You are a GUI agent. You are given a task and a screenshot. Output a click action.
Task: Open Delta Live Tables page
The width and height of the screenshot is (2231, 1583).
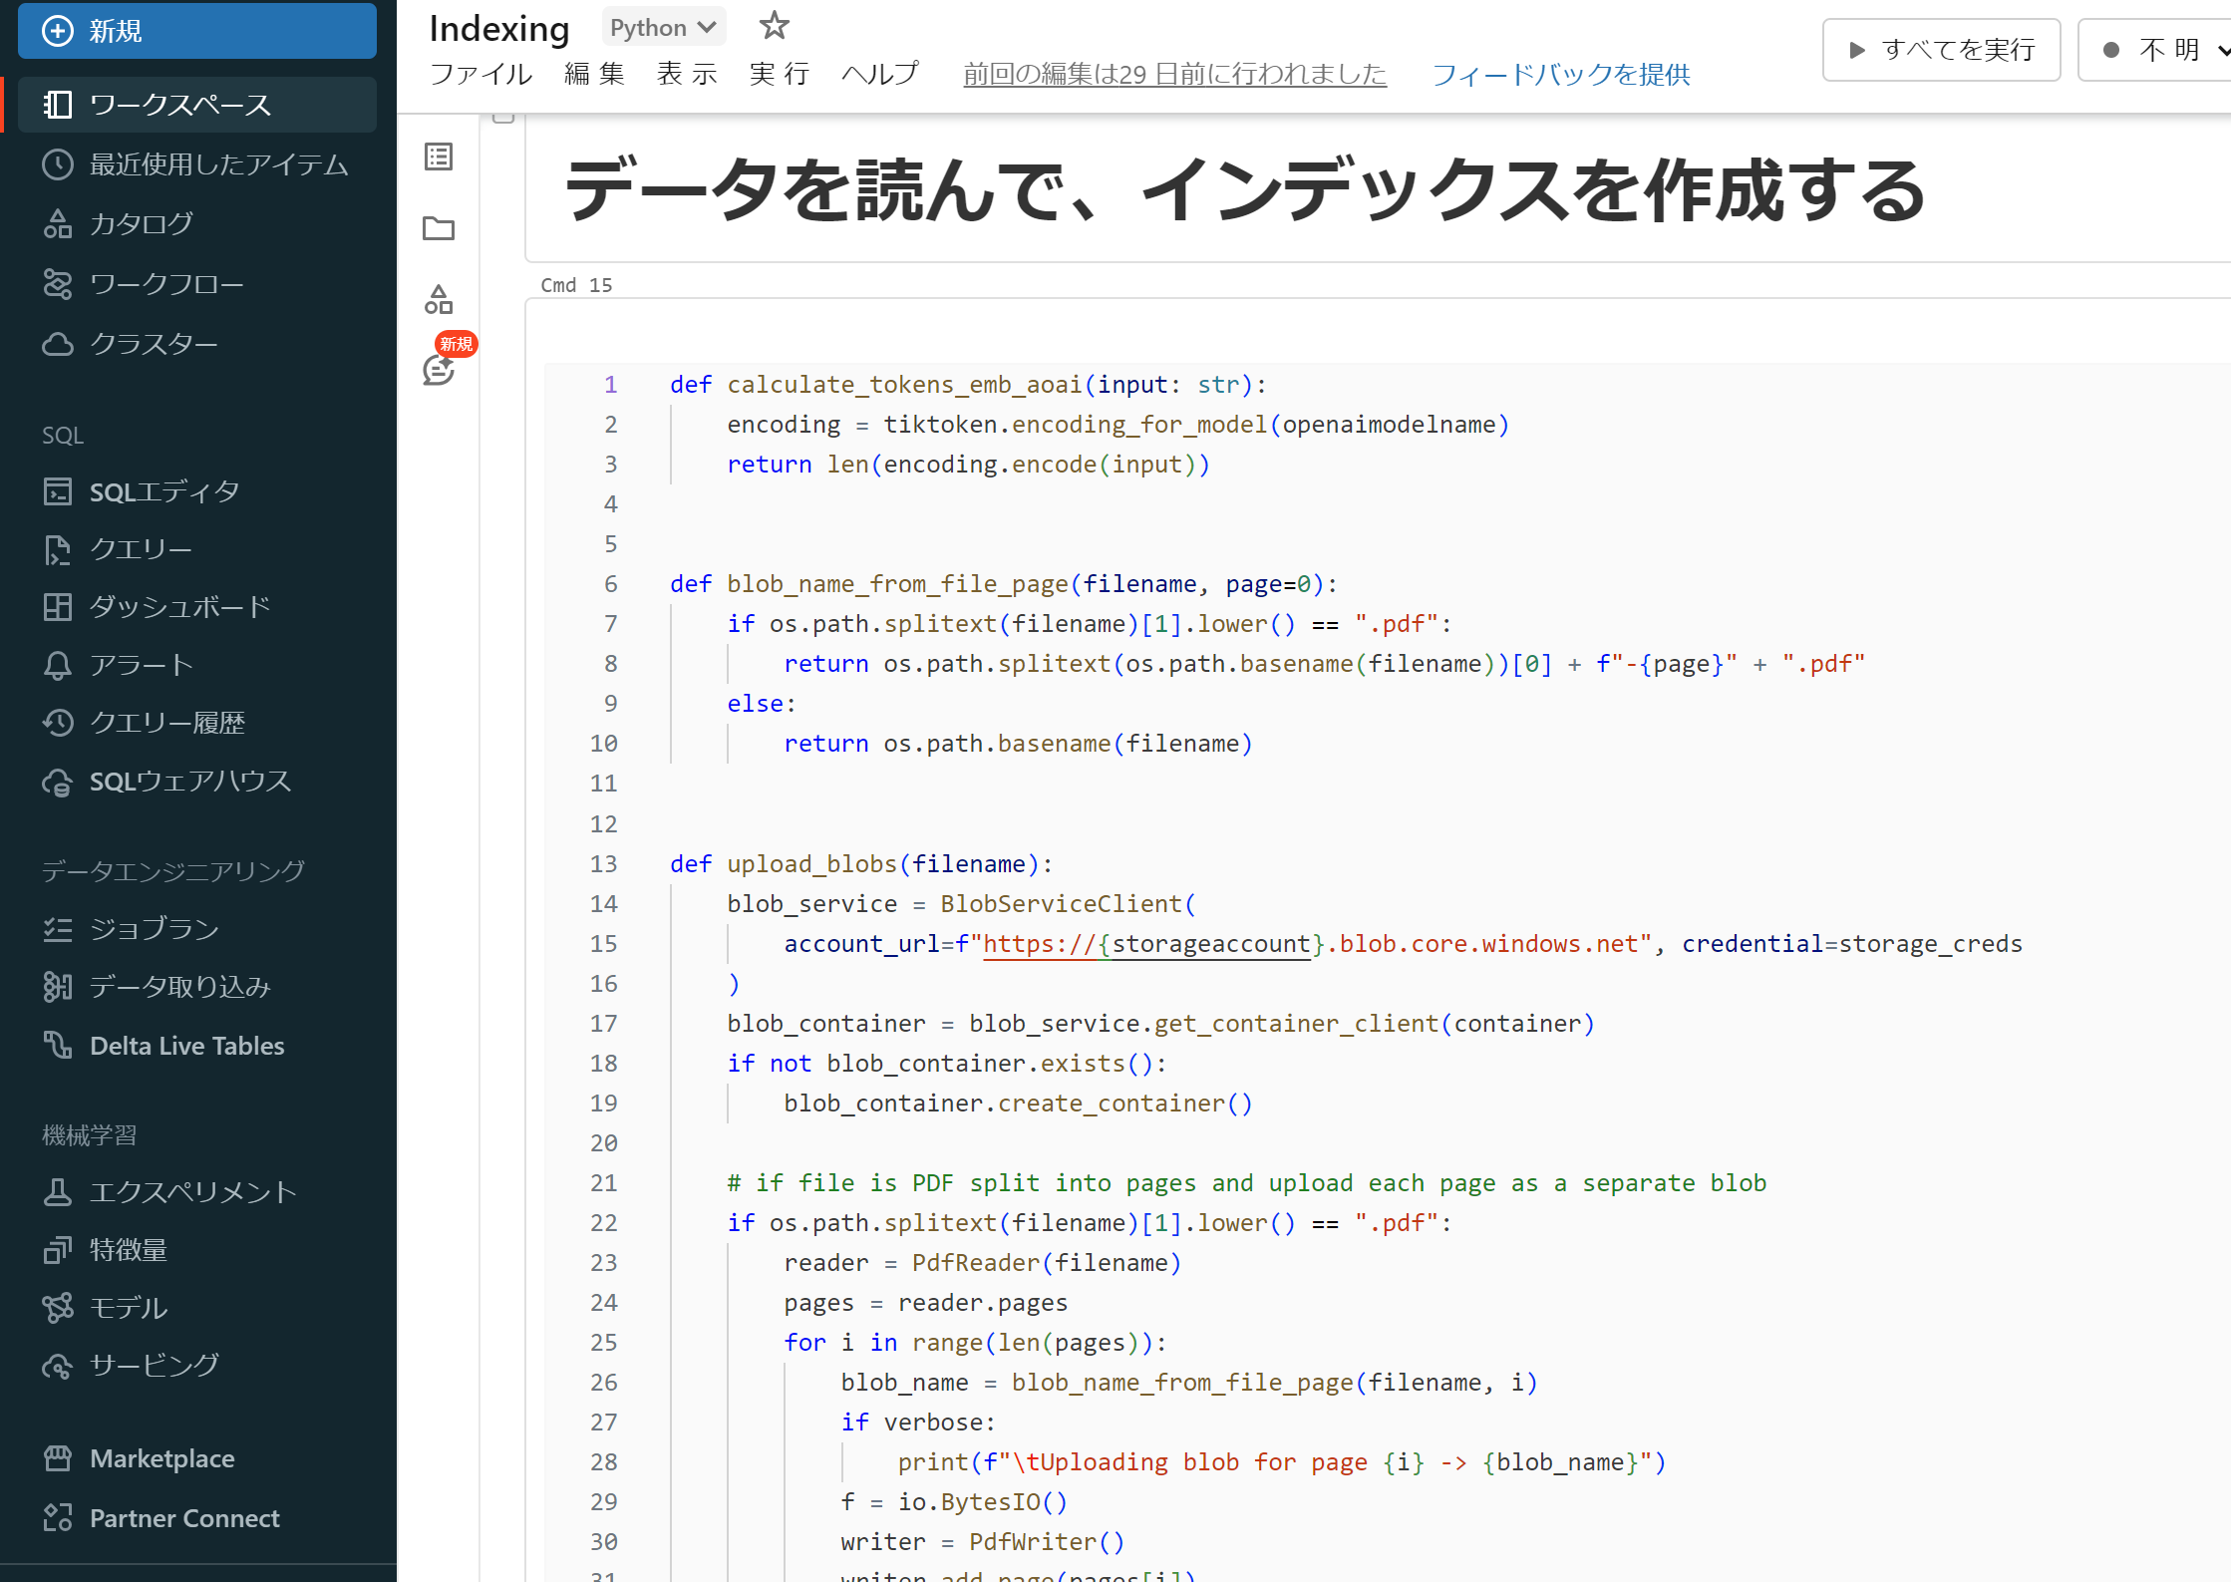(x=186, y=1046)
